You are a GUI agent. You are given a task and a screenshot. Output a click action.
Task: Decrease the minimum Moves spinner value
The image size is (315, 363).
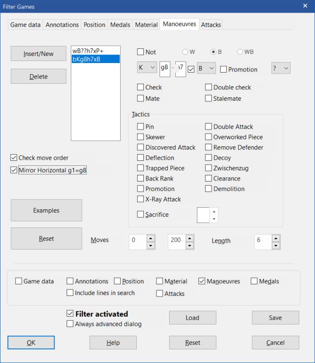point(150,246)
